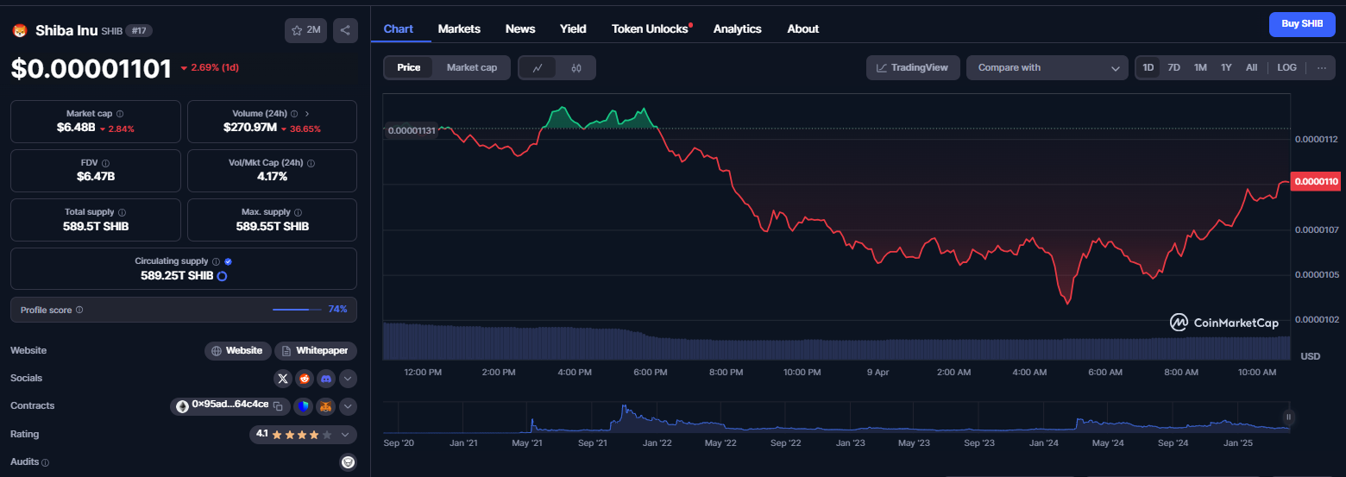Click the audits shield icon
The image size is (1346, 477).
click(348, 462)
